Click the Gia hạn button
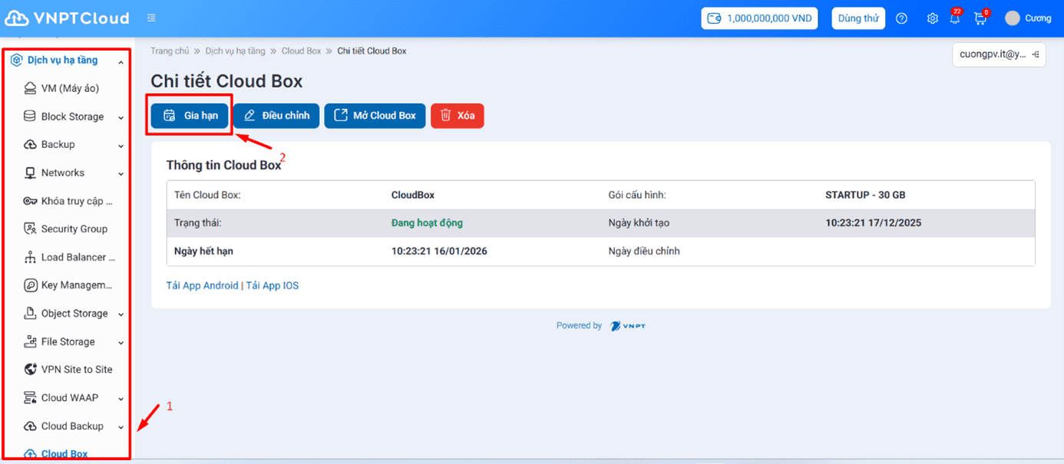 pos(190,116)
